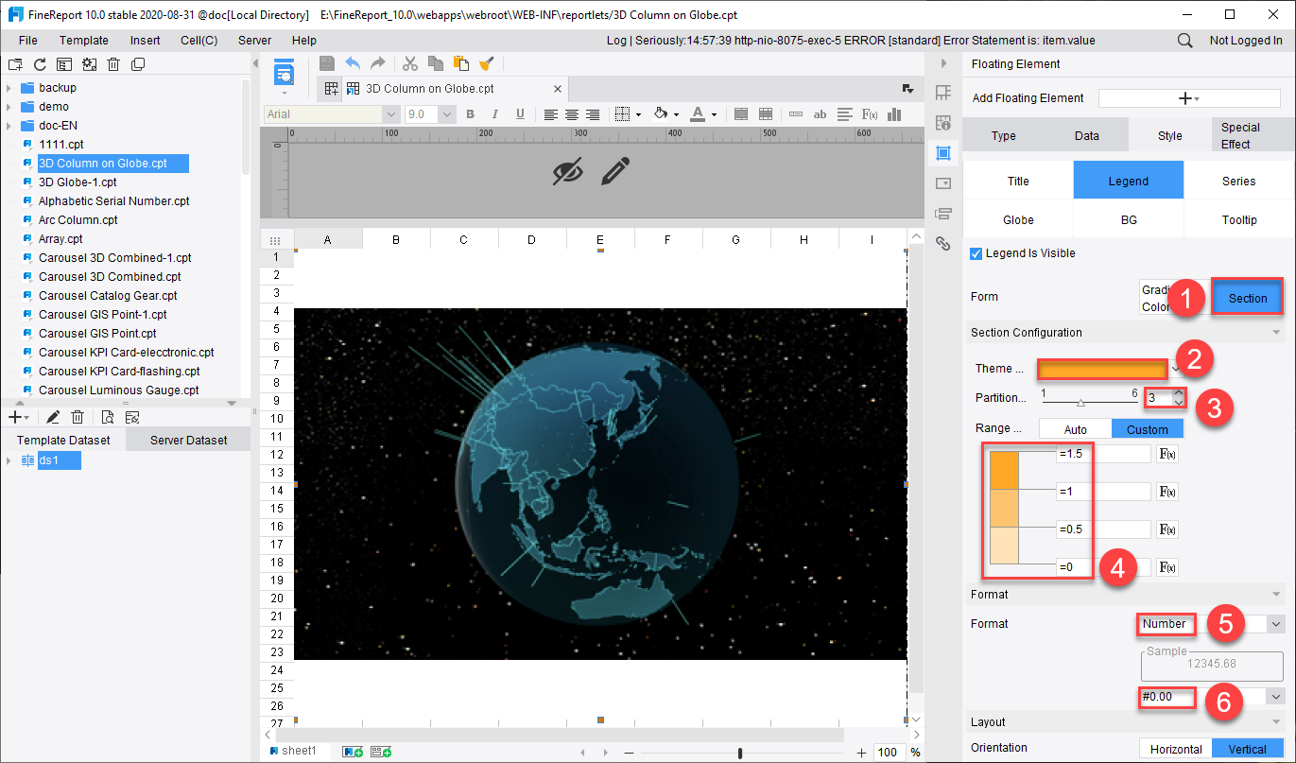Viewport: 1296px width, 763px height.
Task: Click the Section form button
Action: [1248, 298]
